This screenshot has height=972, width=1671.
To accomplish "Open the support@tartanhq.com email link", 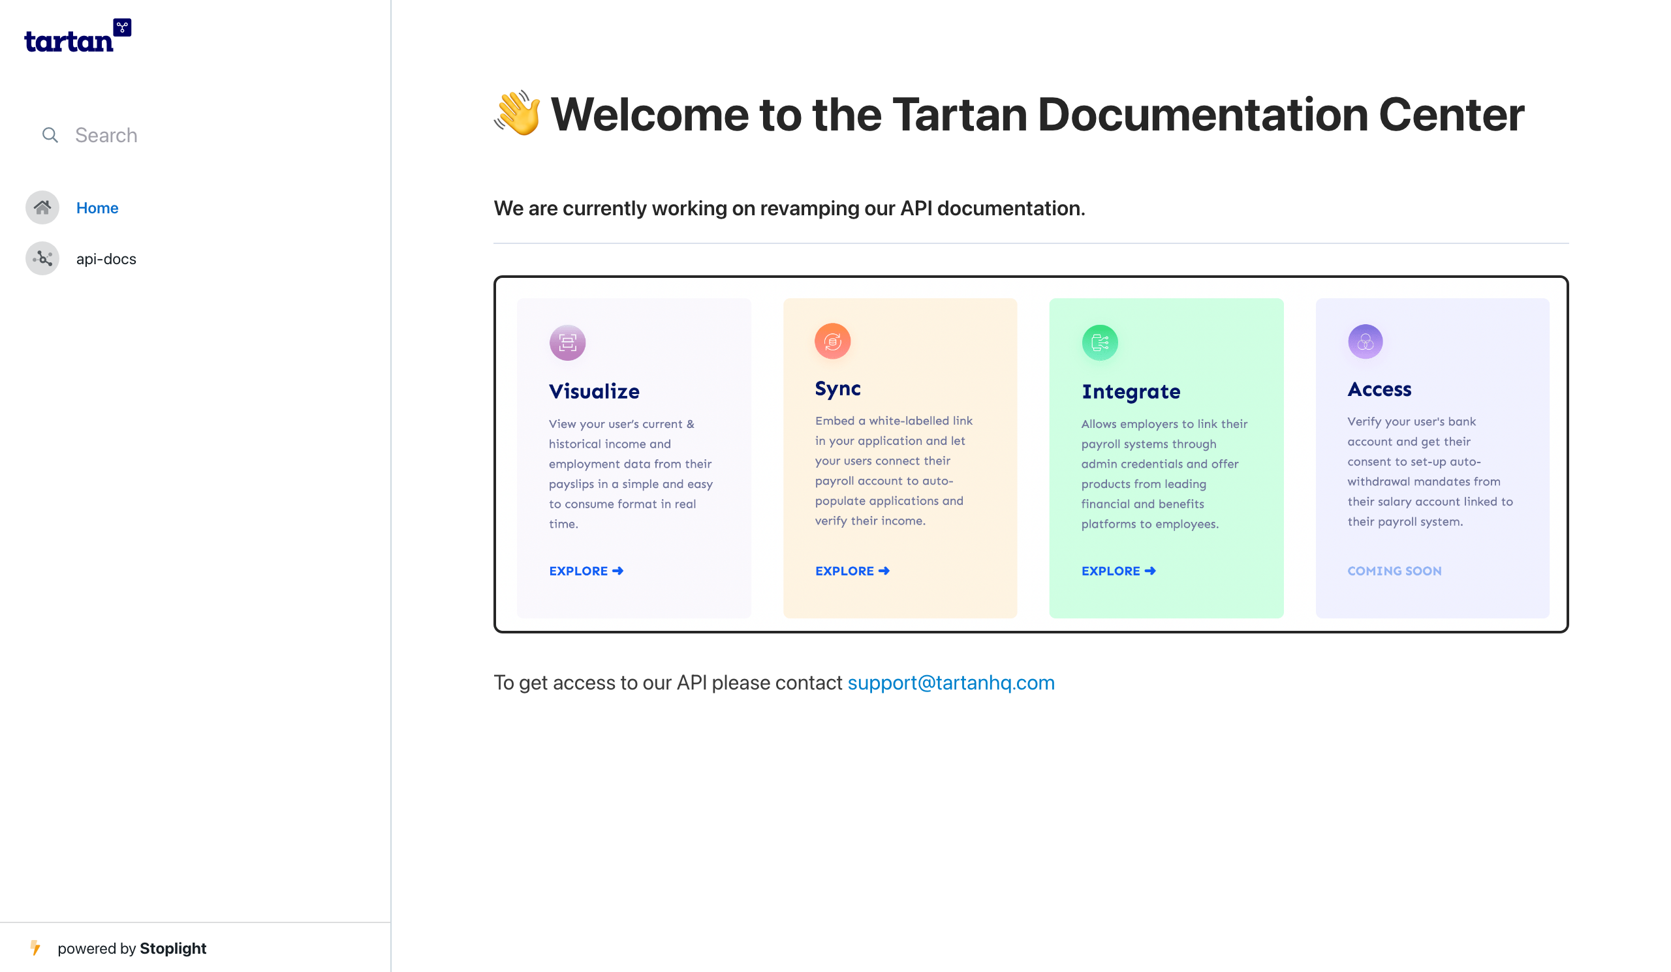I will [951, 683].
